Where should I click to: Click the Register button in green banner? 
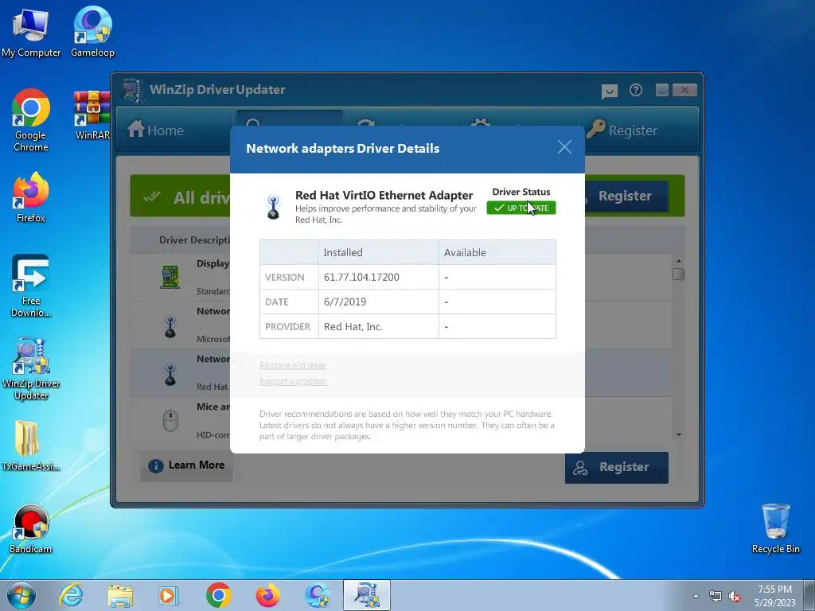click(625, 196)
